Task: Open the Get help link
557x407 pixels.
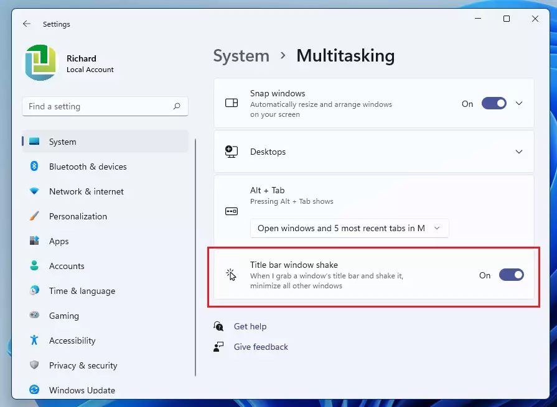Action: pos(250,326)
